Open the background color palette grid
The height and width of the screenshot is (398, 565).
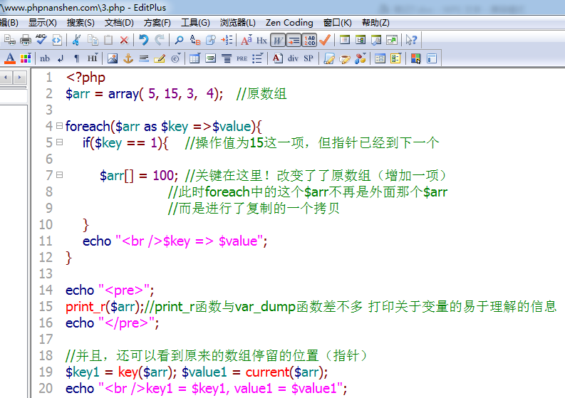point(25,58)
